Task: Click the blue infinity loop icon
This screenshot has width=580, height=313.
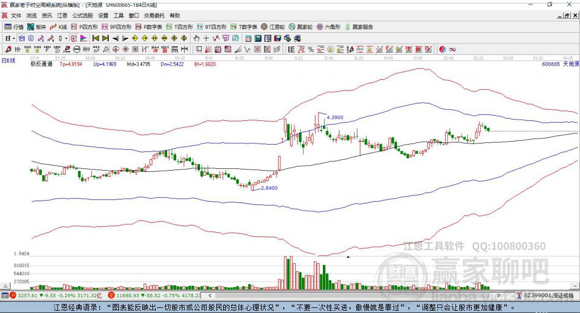Action: 453,50
